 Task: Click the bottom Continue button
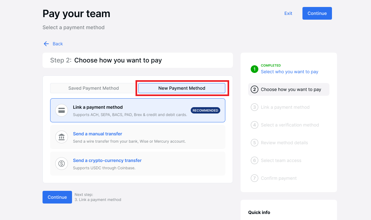pos(57,197)
